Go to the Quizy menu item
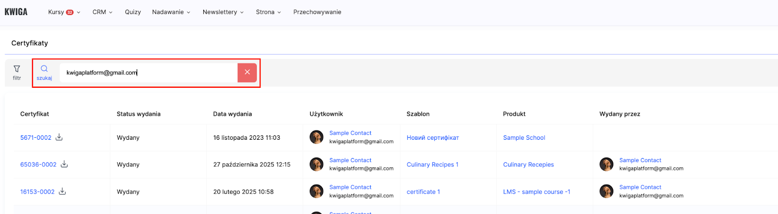The height and width of the screenshot is (214, 778). pos(133,12)
